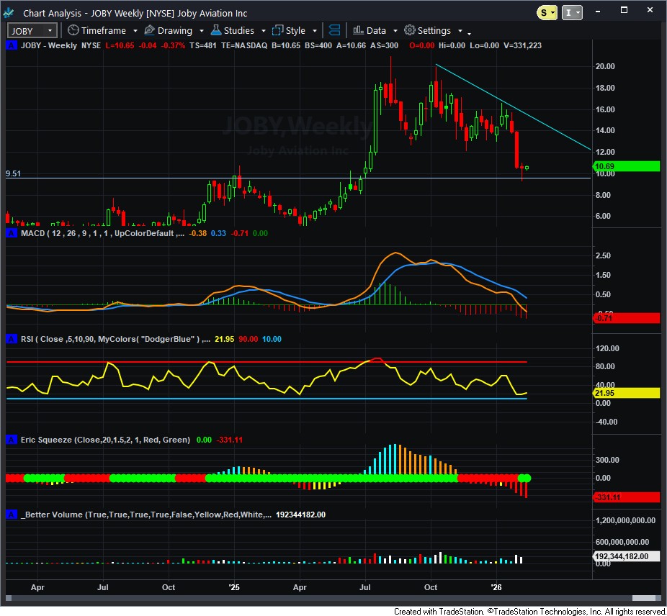Click the blue linked-panels icon in toolbar
667x616 pixels.
point(334,30)
